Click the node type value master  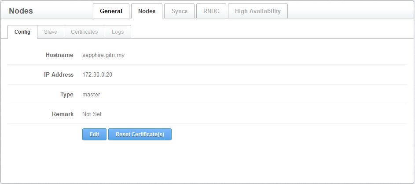(91, 95)
